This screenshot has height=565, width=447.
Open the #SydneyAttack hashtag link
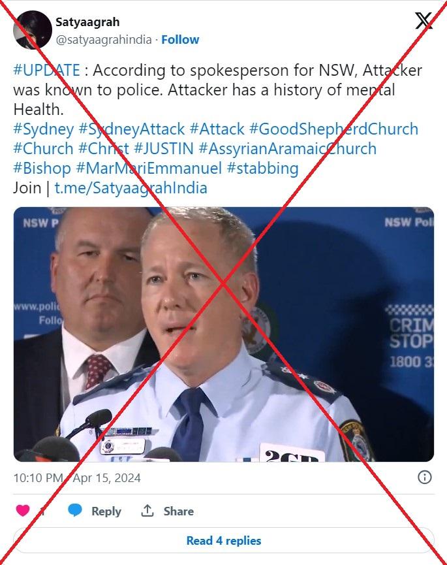[131, 129]
